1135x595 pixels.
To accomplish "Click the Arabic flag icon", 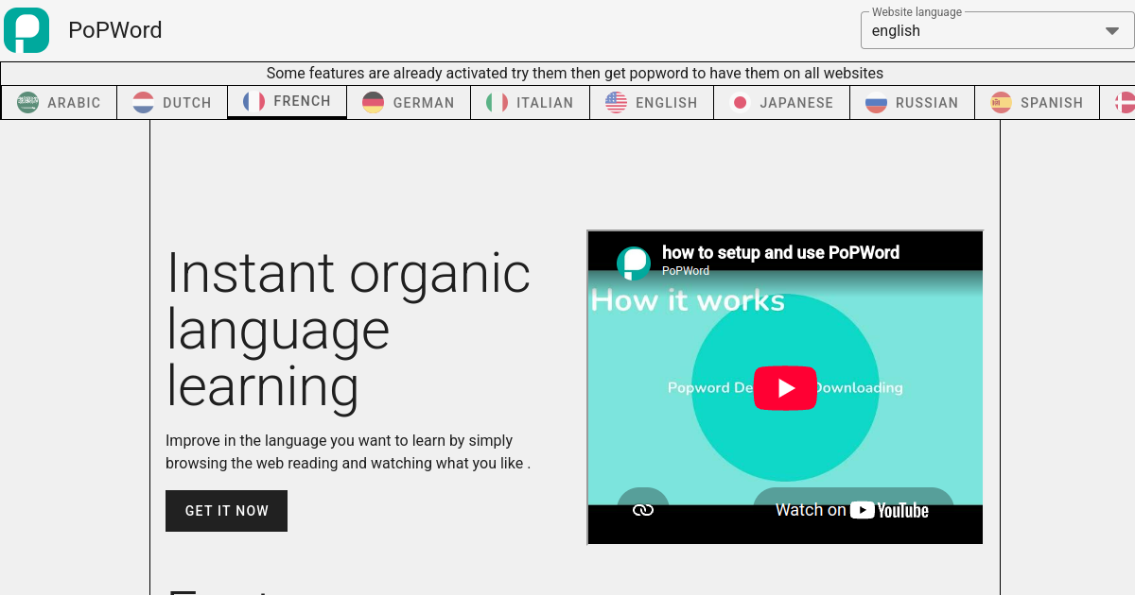I will coord(28,103).
